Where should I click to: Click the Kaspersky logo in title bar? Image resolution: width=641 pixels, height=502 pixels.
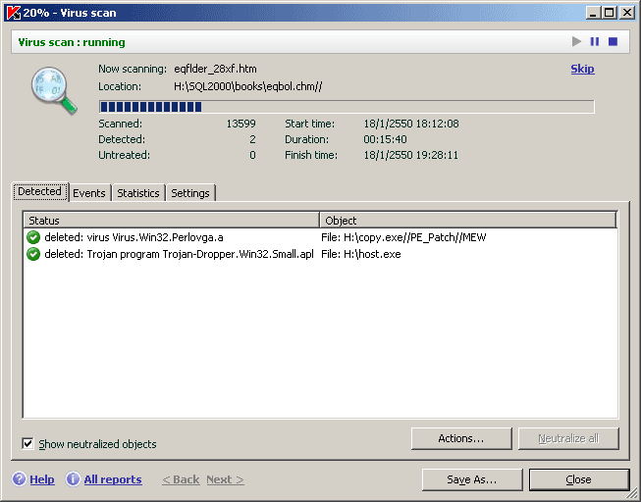click(x=14, y=13)
